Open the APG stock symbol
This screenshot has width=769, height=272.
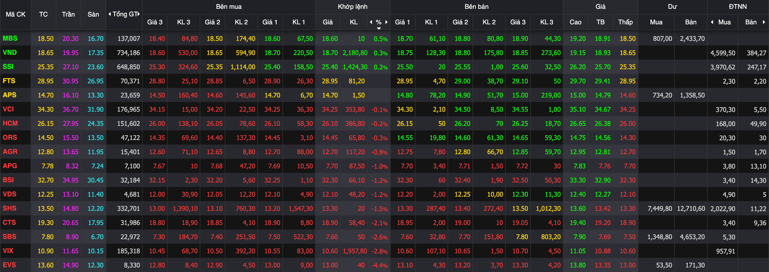click(10, 166)
